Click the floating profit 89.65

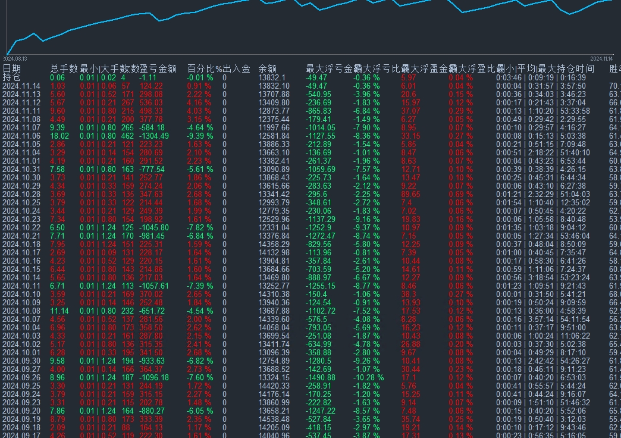click(x=410, y=194)
